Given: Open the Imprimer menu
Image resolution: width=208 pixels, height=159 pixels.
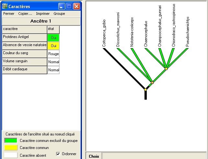Looking at the screenshot, I should coord(43,14).
